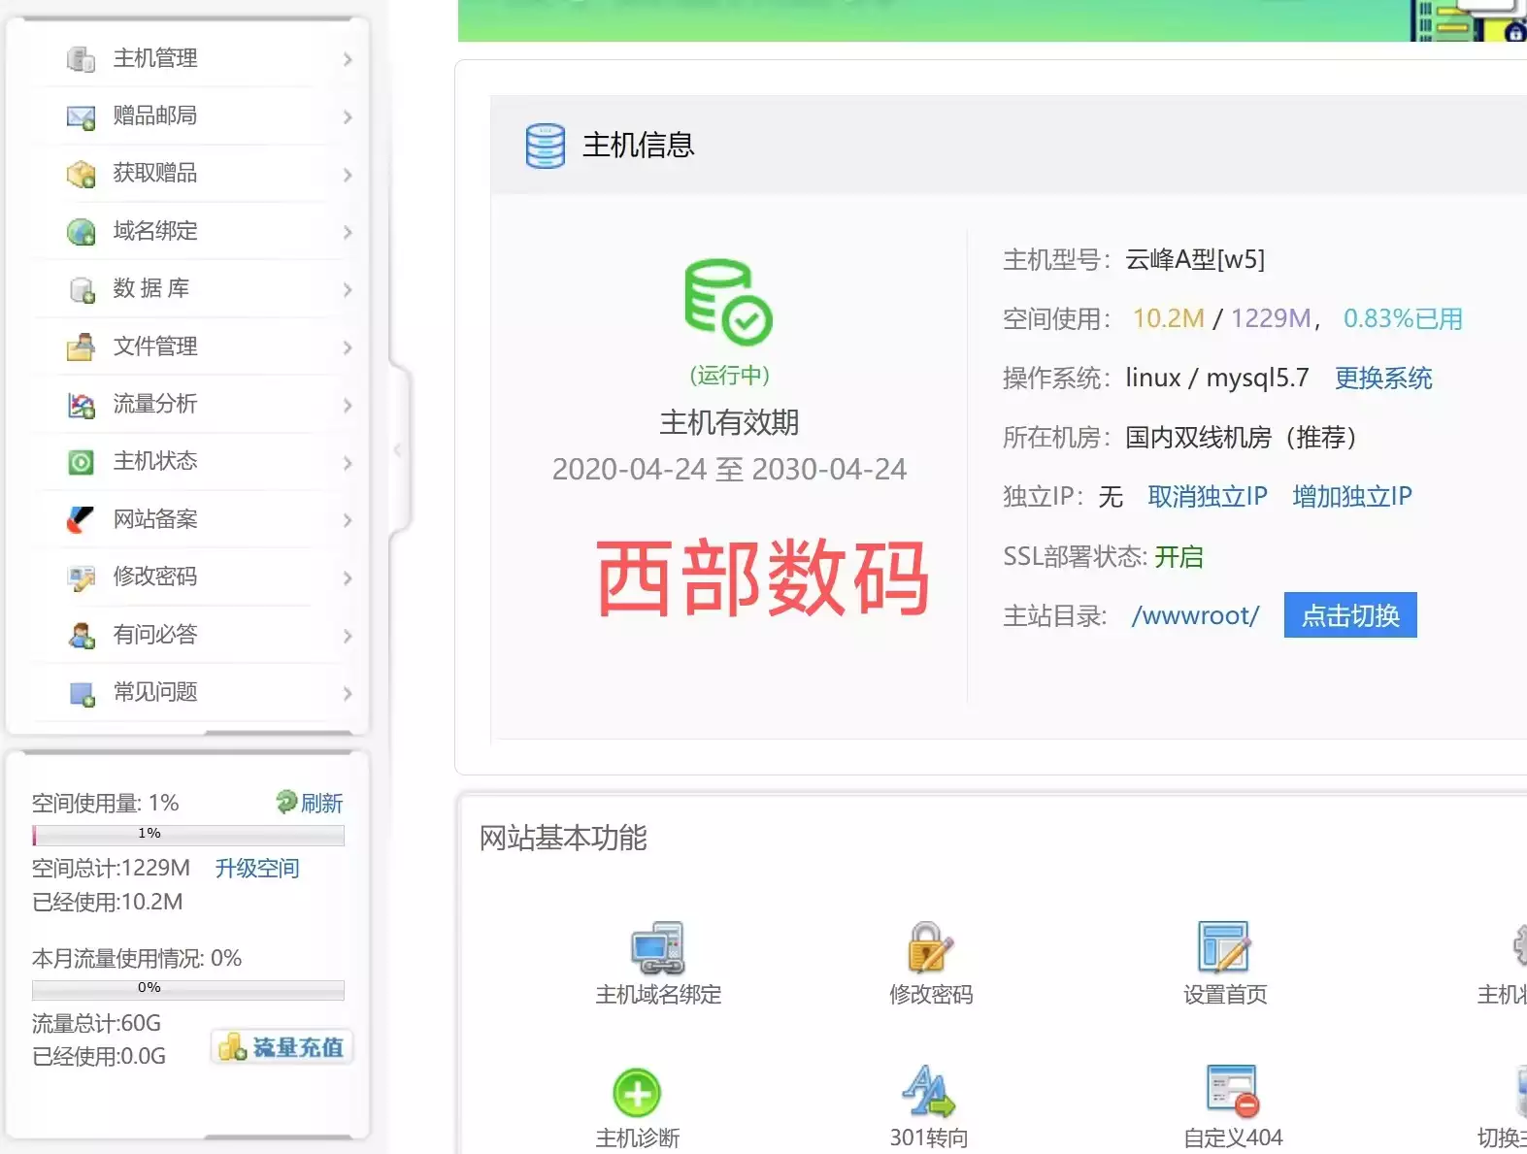Expand the 域名绑定 menu arrow
This screenshot has width=1527, height=1154.
pos(348,232)
